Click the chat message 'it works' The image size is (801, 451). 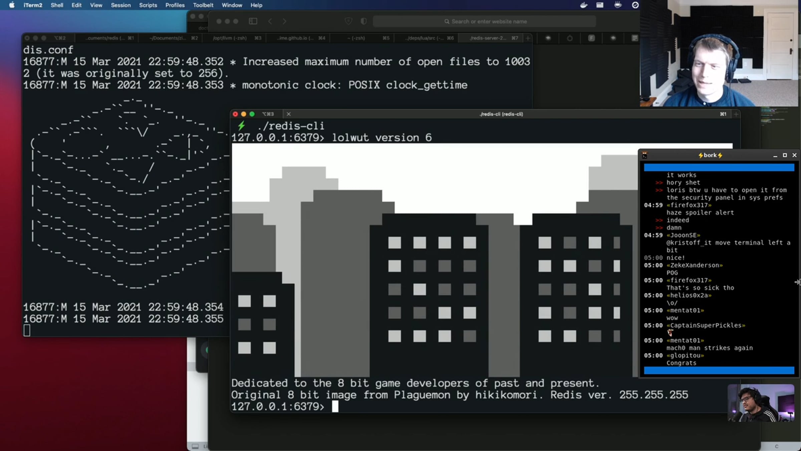tap(682, 175)
